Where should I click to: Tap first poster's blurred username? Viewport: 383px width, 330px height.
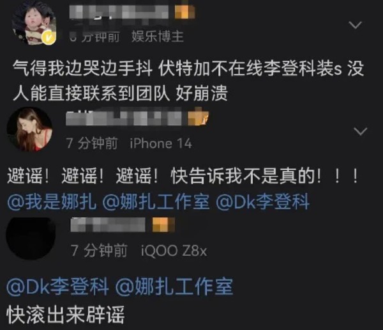(x=119, y=12)
